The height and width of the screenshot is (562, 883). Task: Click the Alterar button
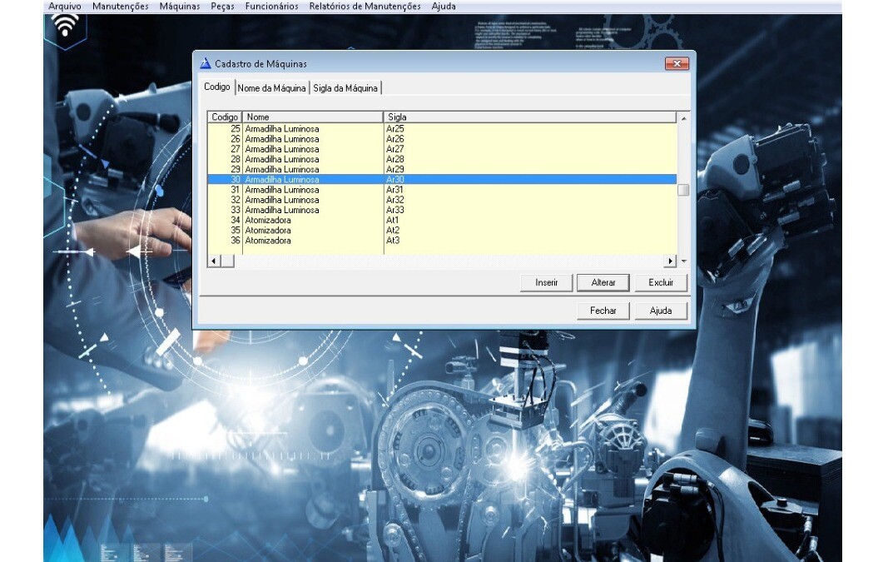(603, 283)
